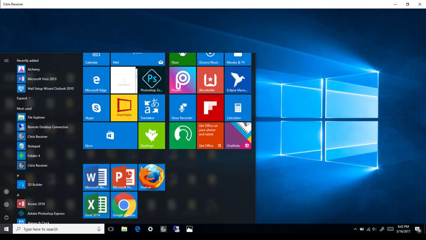Image resolution: width=426 pixels, height=240 pixels.
Task: Launch the Google Chrome tile
Action: click(x=124, y=205)
